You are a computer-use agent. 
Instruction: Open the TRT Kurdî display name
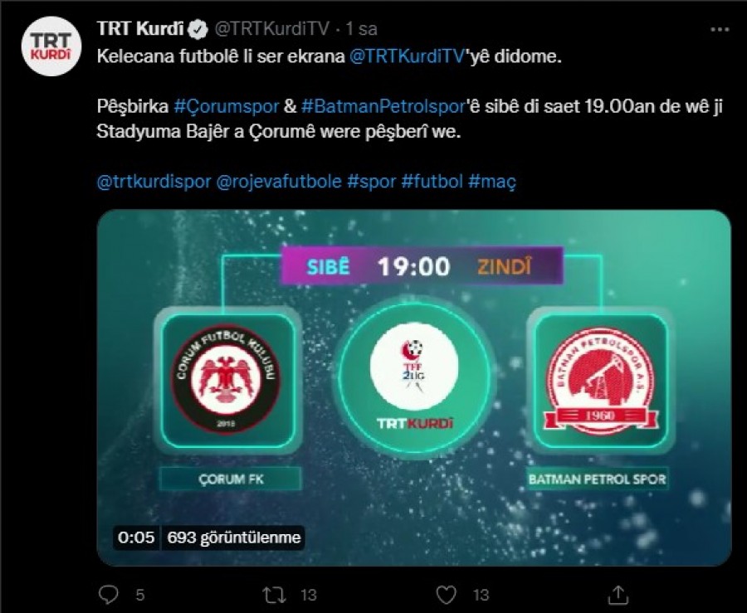[140, 28]
